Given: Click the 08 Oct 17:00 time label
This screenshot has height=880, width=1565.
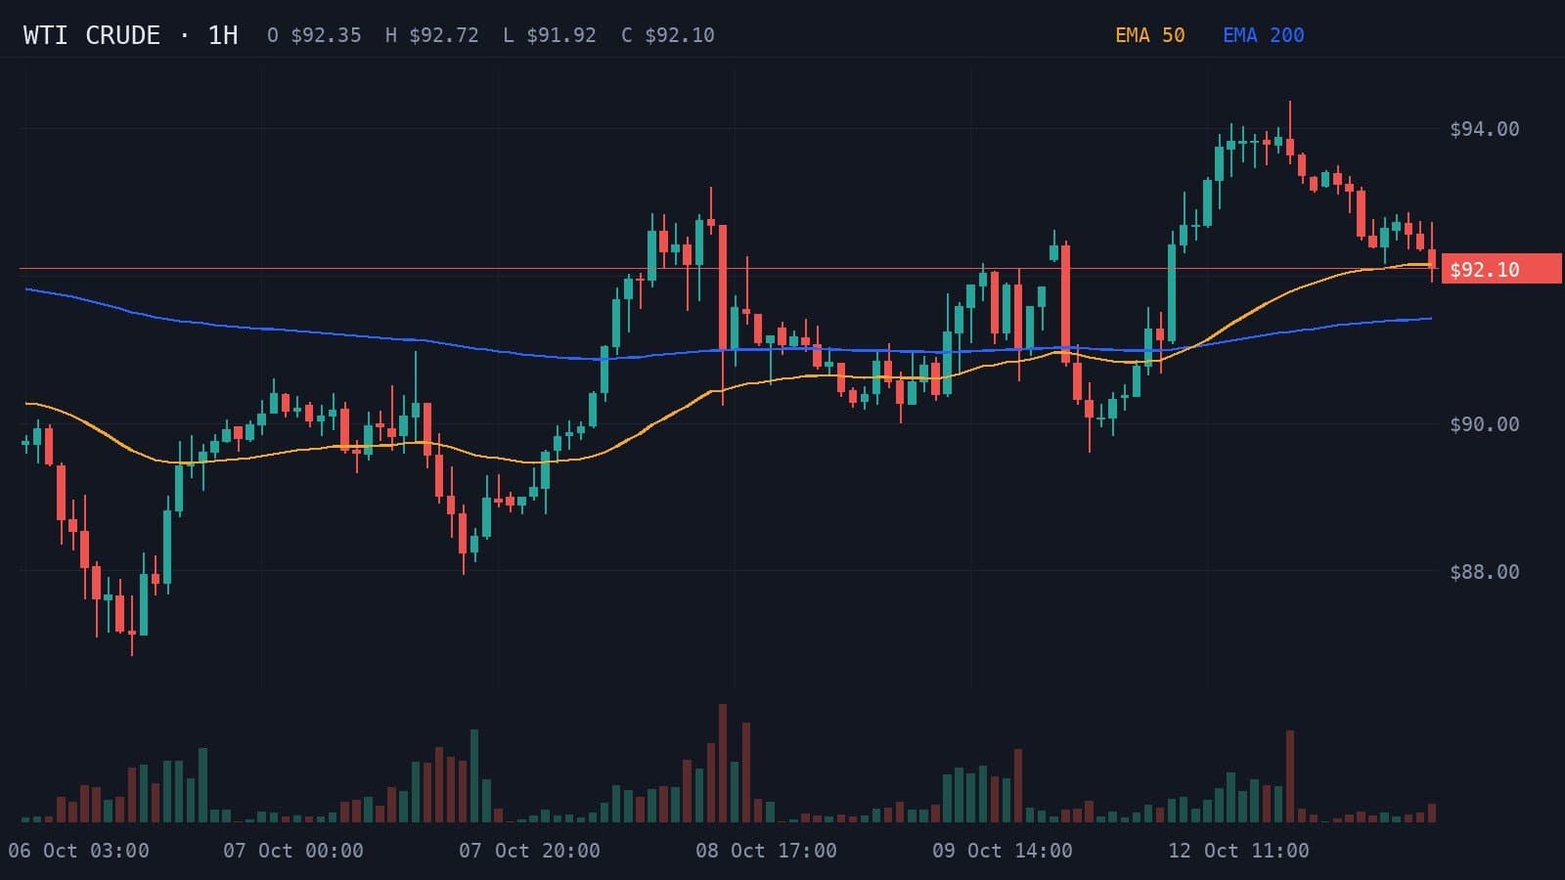Looking at the screenshot, I should (767, 851).
